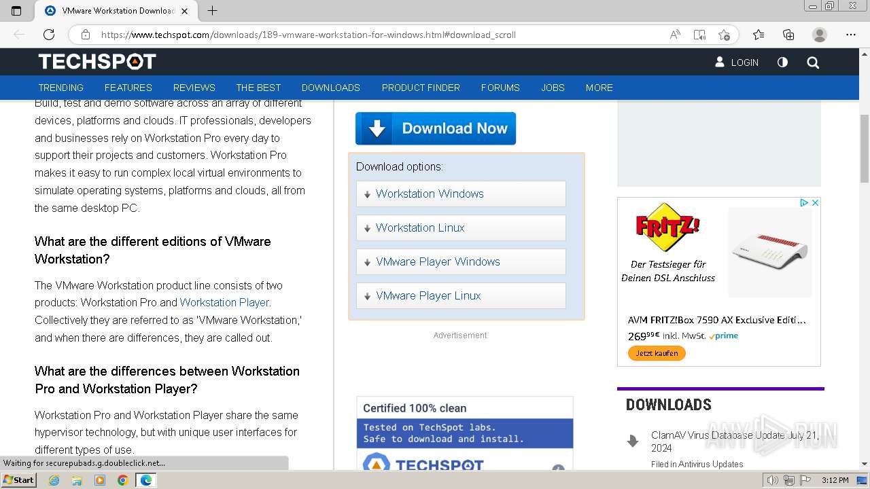This screenshot has height=489, width=870.
Task: Open THE BEST menu item
Action: click(x=258, y=88)
